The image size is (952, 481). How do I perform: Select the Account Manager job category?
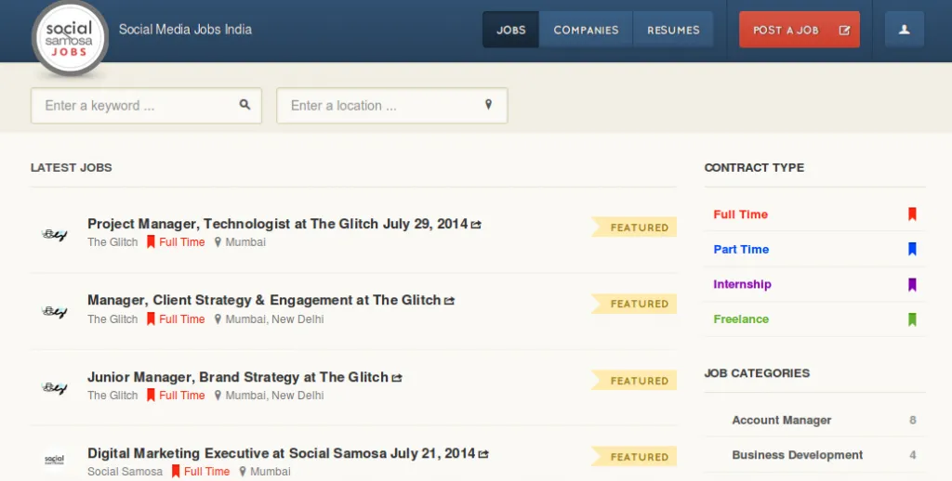tap(781, 421)
